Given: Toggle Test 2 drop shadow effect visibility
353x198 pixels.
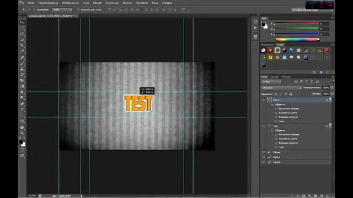Looking at the screenshot, I should [276, 121].
